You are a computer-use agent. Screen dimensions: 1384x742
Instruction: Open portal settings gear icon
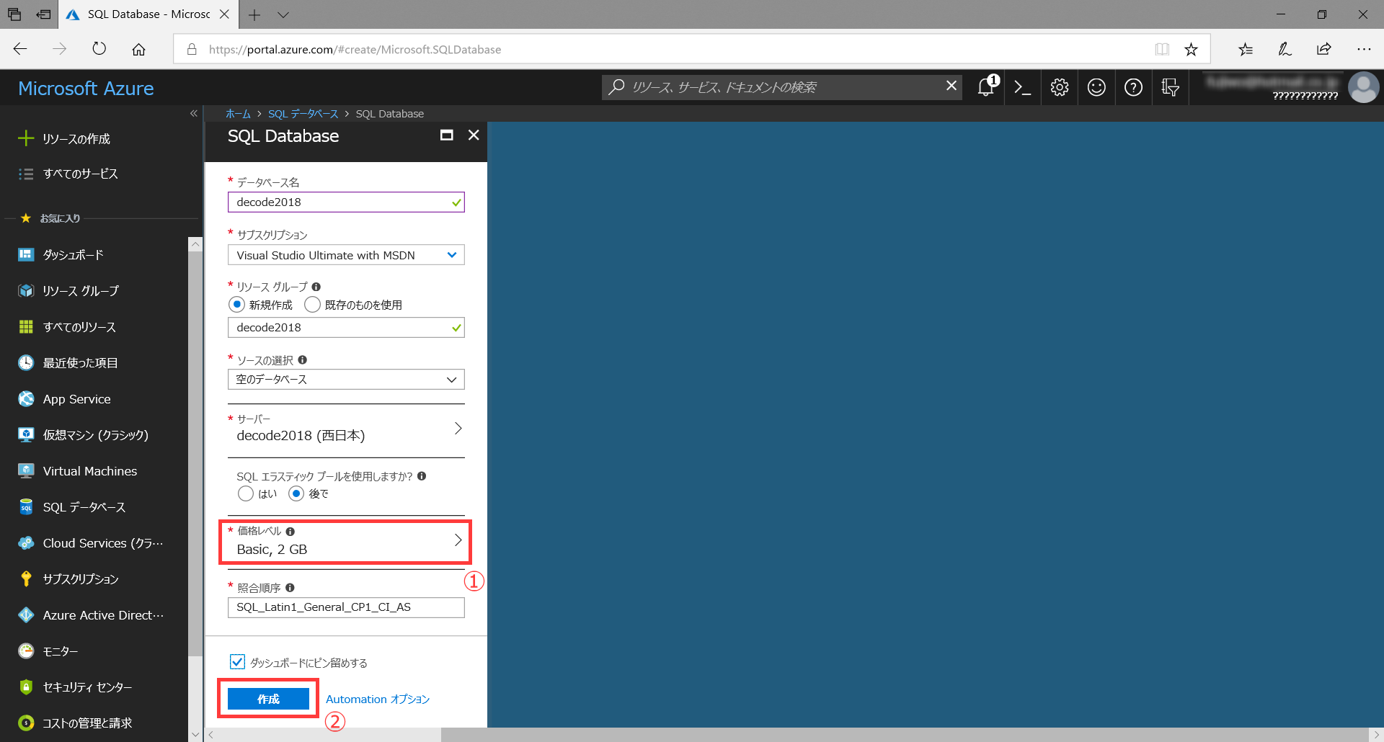click(x=1060, y=87)
